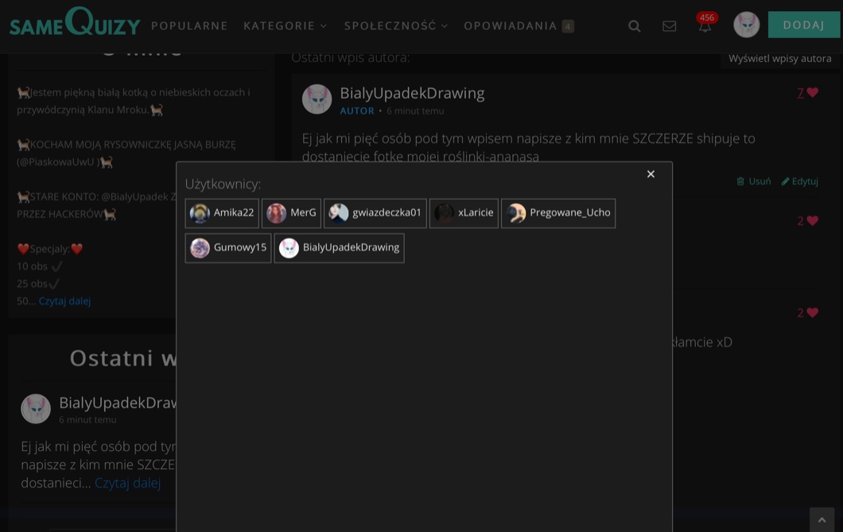Open gwiazdeczka01 user profile

[x=375, y=213]
